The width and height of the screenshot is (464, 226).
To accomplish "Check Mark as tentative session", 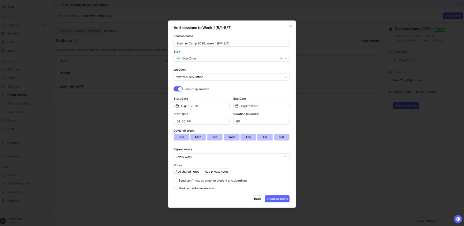I will tap(175, 188).
